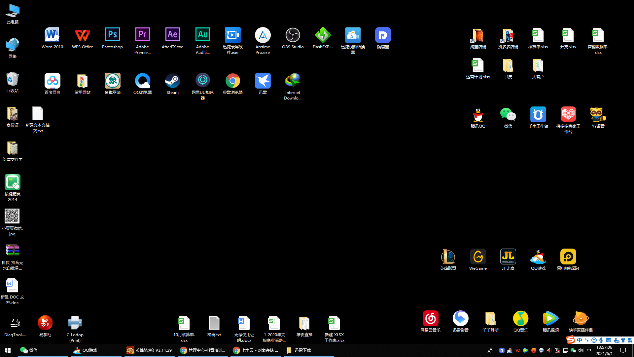Switch to 七牛云 - 对象存储 taskbar window
The width and height of the screenshot is (634, 357).
coord(256,350)
